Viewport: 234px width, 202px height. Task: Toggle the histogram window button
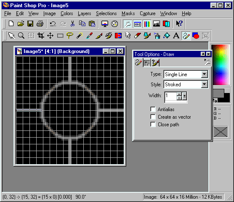click(157, 24)
